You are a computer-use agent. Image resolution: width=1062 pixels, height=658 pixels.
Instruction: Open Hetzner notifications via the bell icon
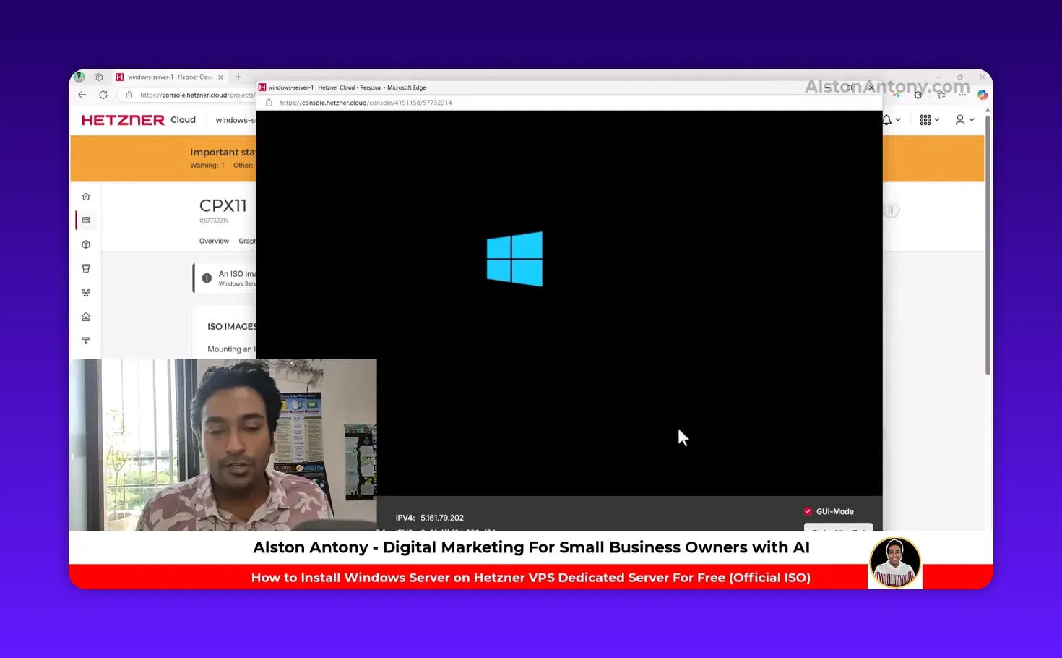click(886, 119)
